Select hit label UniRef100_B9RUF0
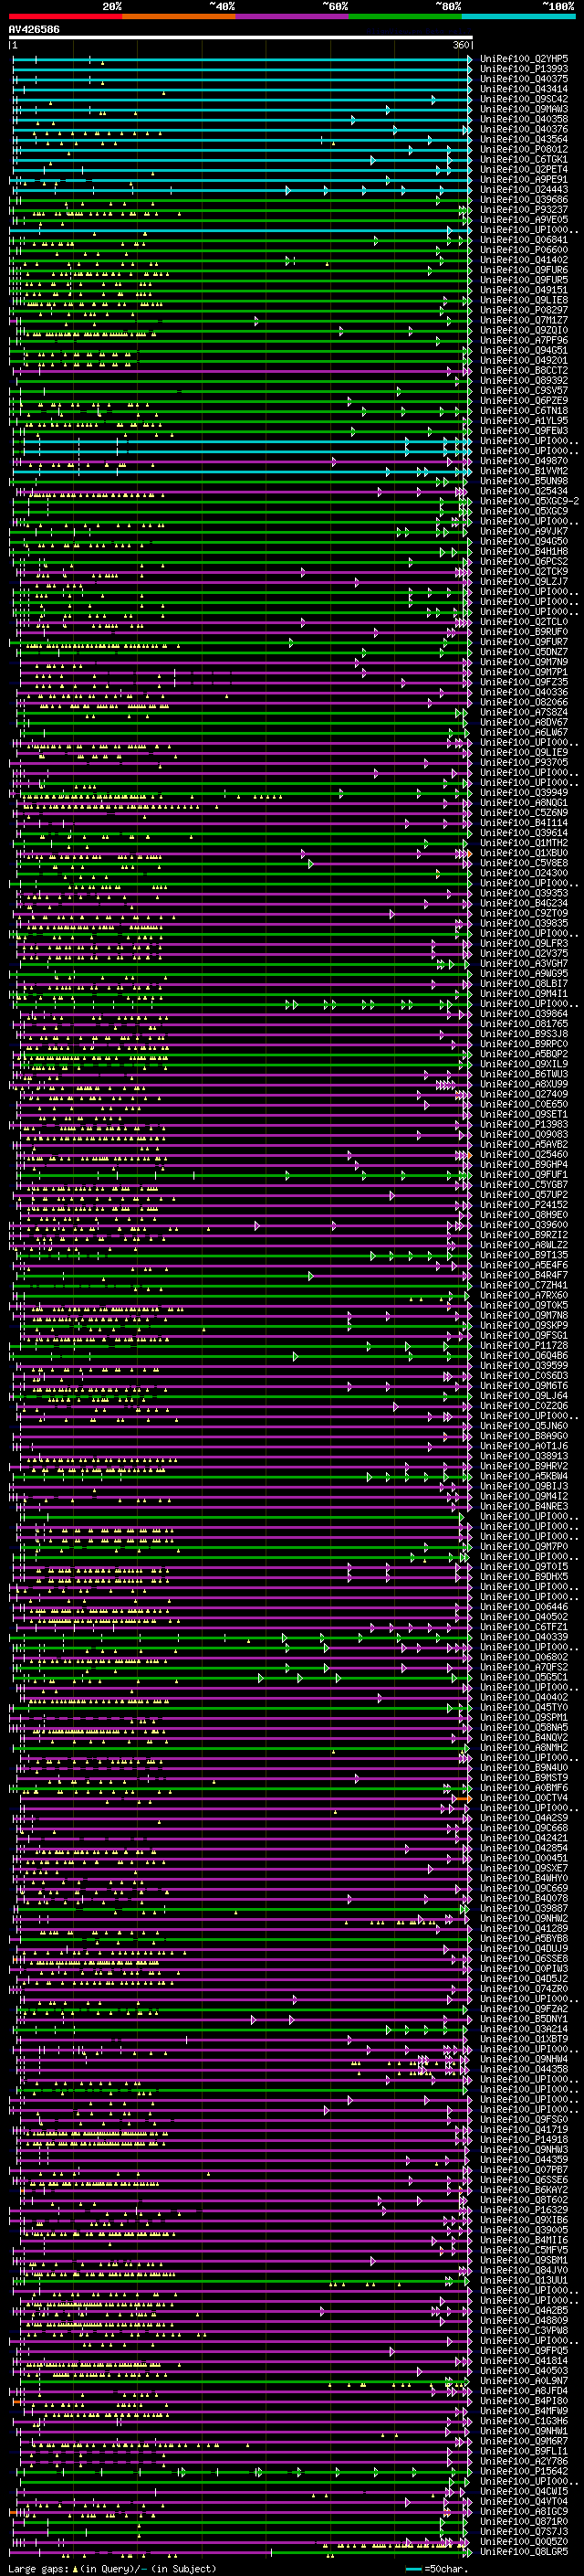The image size is (584, 2576). coord(524,632)
